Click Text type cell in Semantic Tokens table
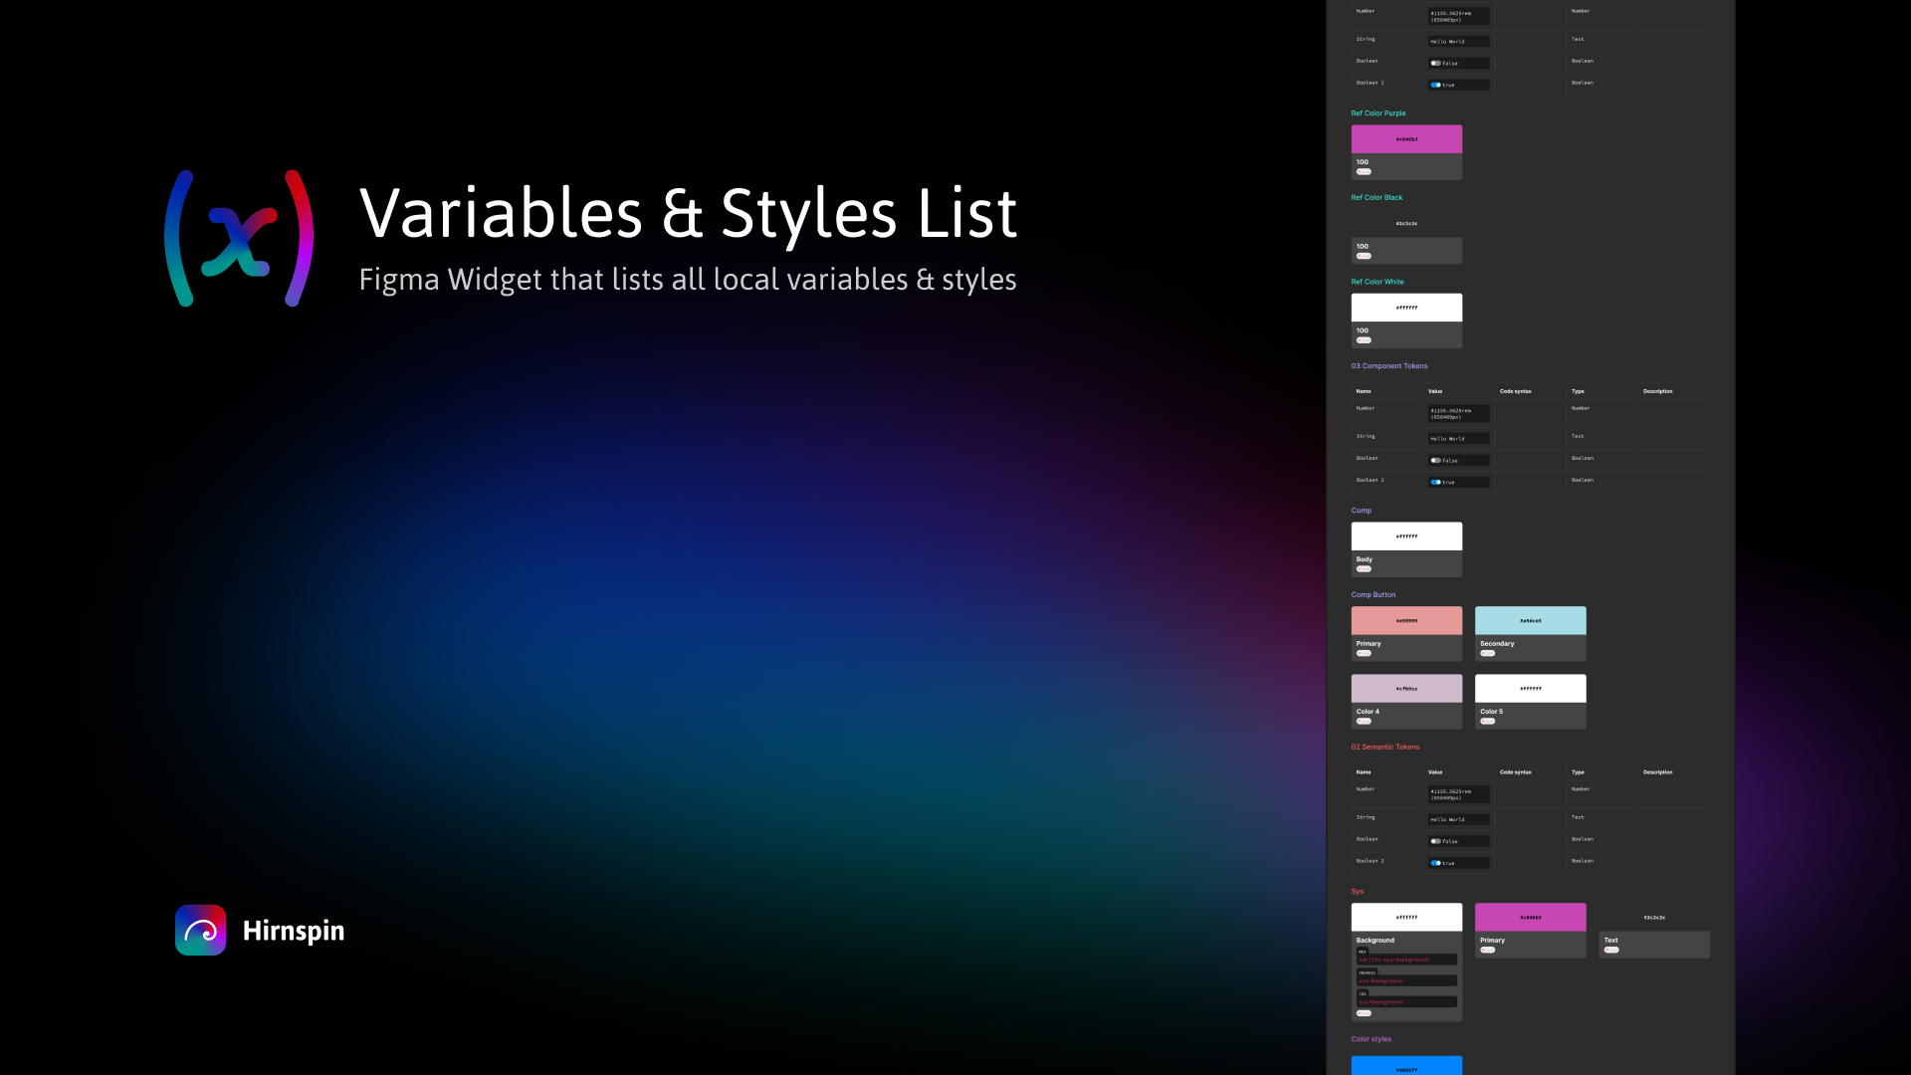1911x1075 pixels. 1578,817
